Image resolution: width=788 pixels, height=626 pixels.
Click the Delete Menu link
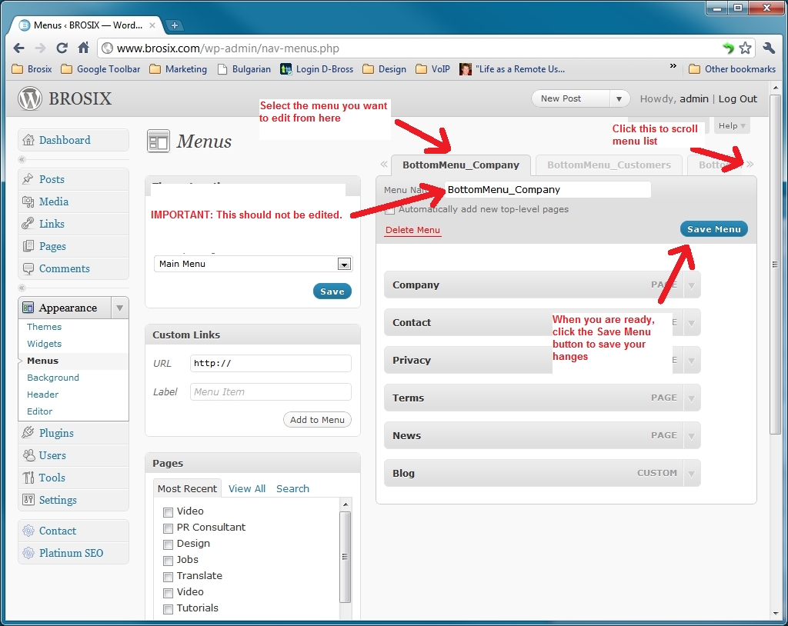[412, 230]
